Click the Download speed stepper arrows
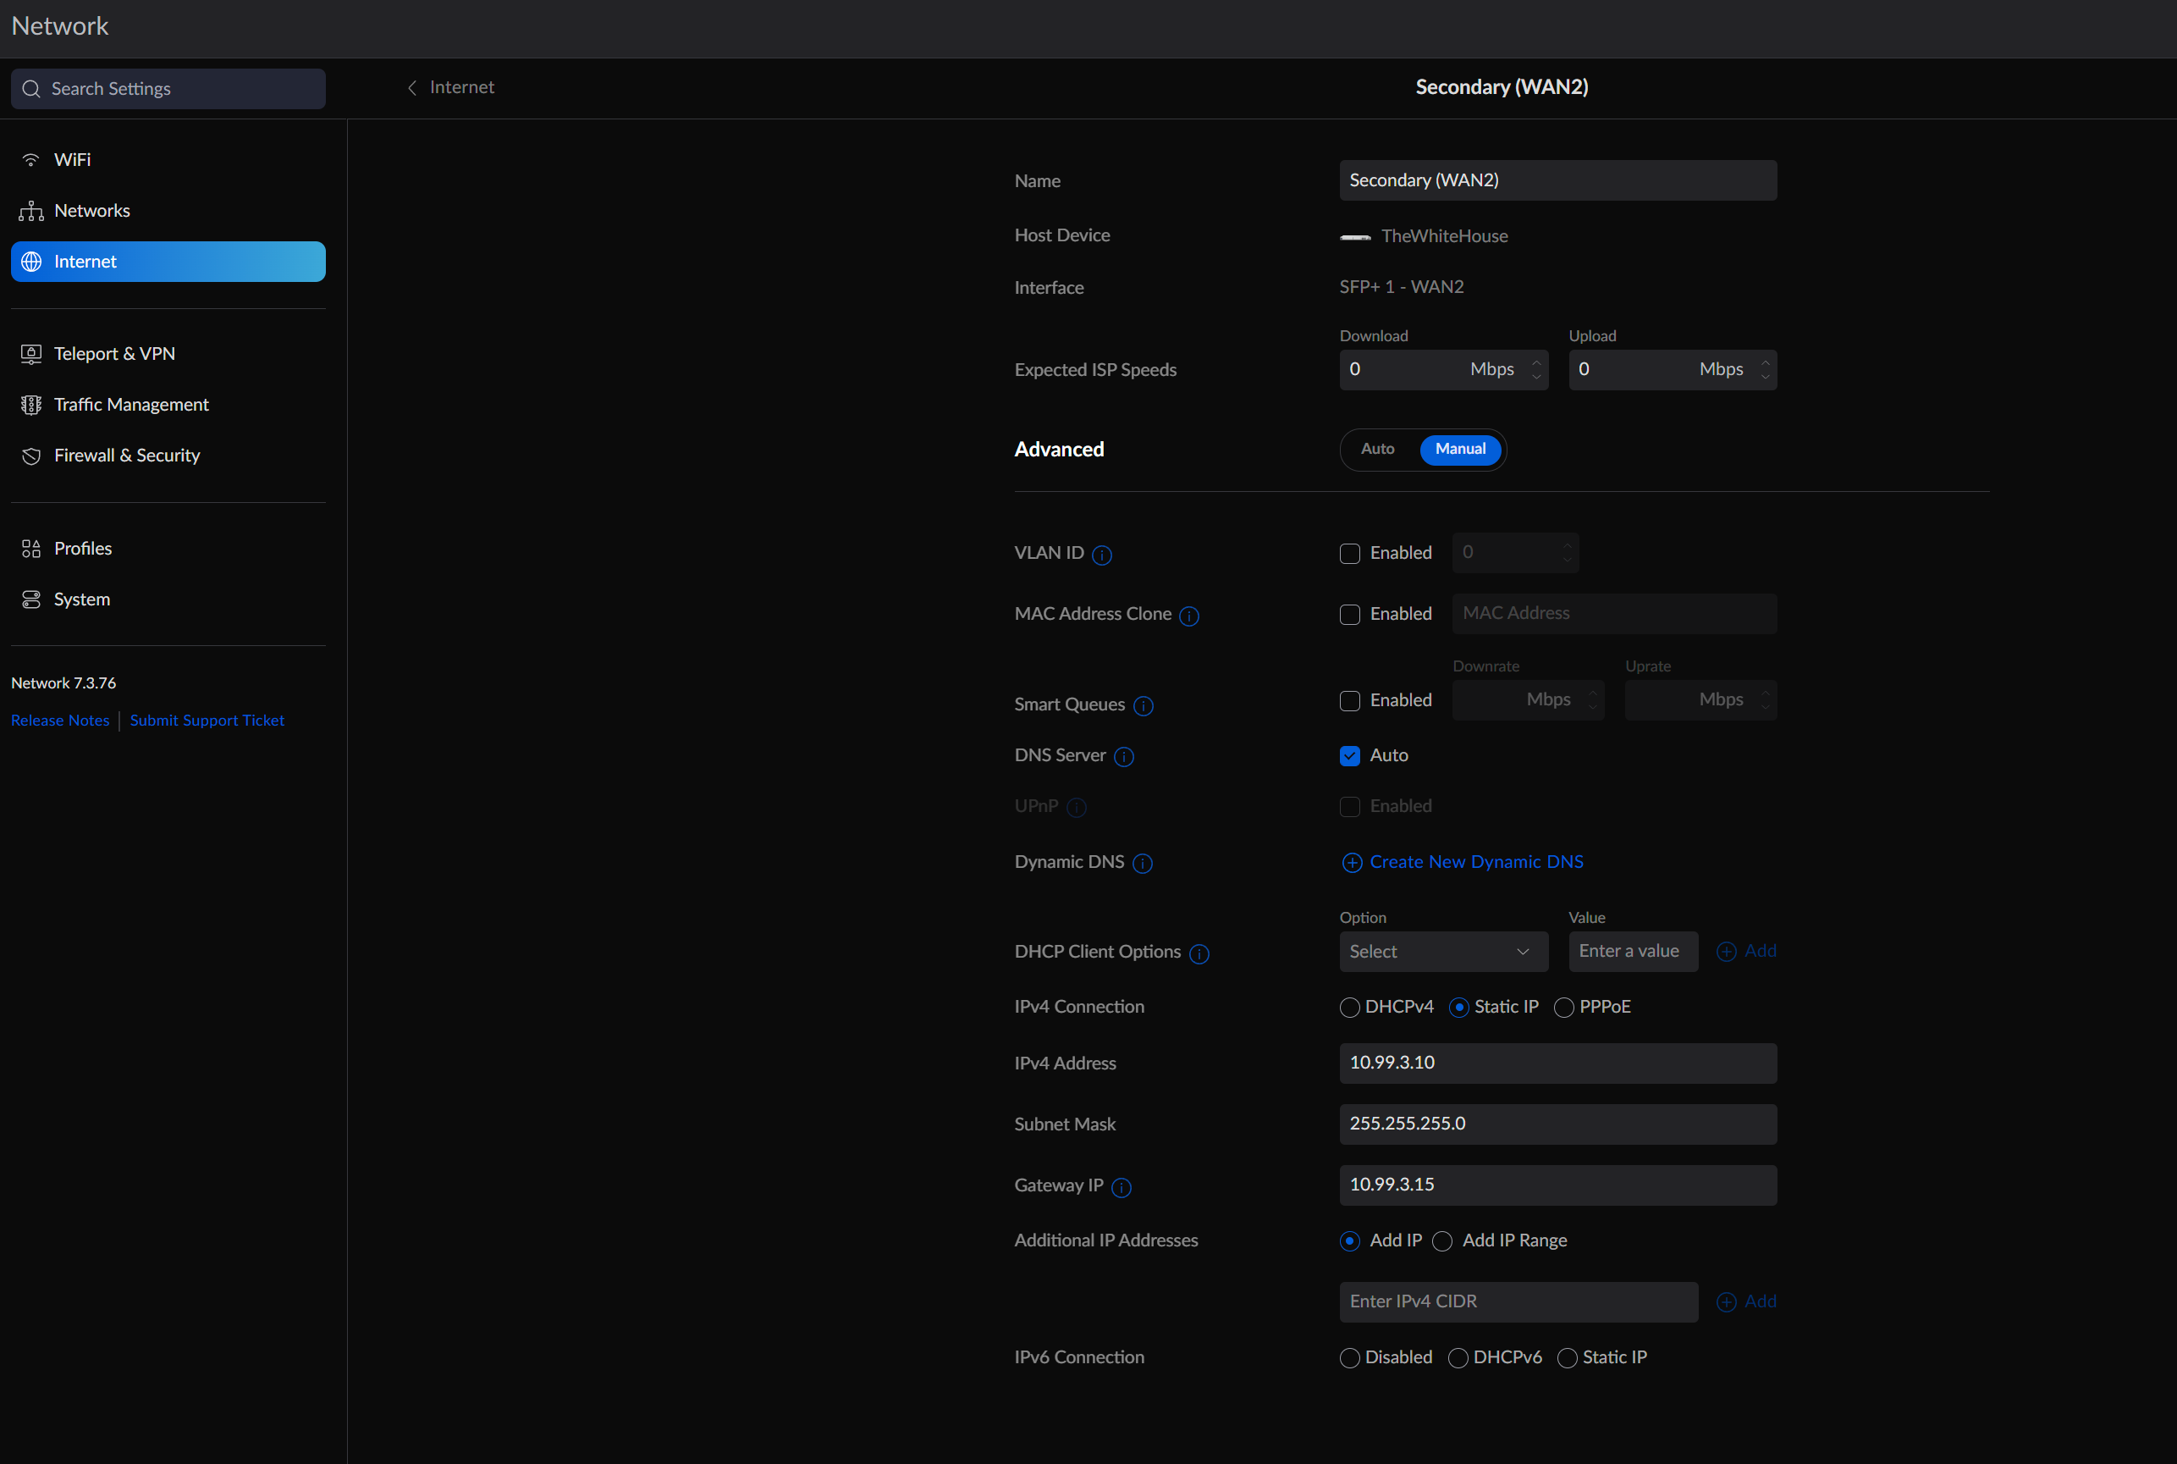The width and height of the screenshot is (2177, 1464). tap(1536, 370)
